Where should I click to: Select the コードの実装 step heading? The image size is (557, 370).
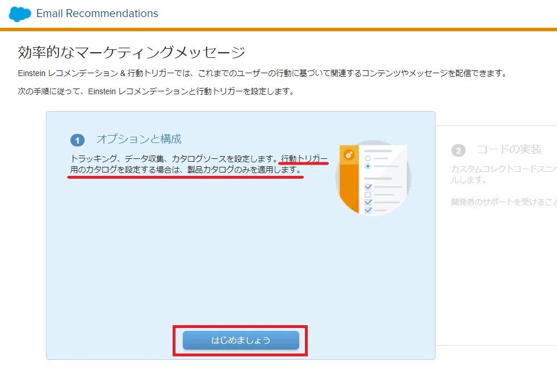509,149
